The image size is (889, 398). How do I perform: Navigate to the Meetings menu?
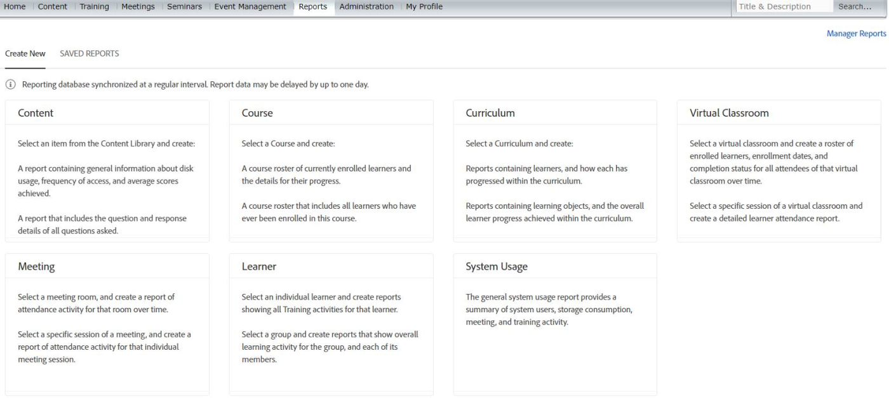point(138,6)
